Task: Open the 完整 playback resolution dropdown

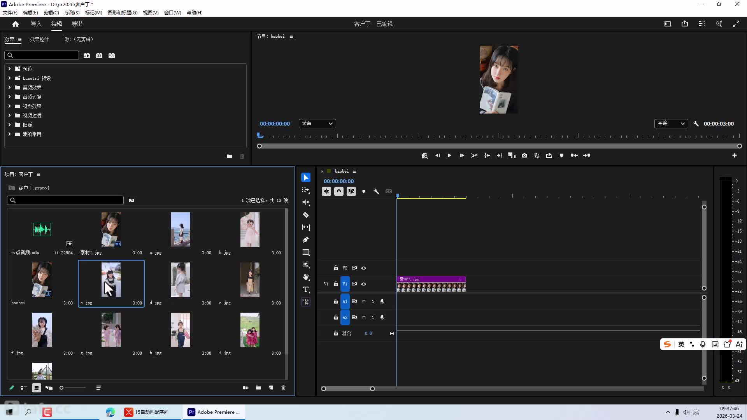Action: click(x=671, y=124)
